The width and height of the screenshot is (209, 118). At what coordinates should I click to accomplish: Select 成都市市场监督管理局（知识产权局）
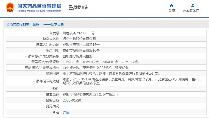tap(90, 95)
